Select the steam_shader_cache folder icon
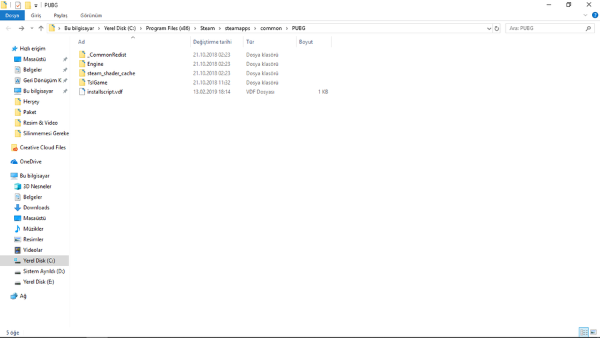Viewport: 600px width, 338px height. click(82, 73)
